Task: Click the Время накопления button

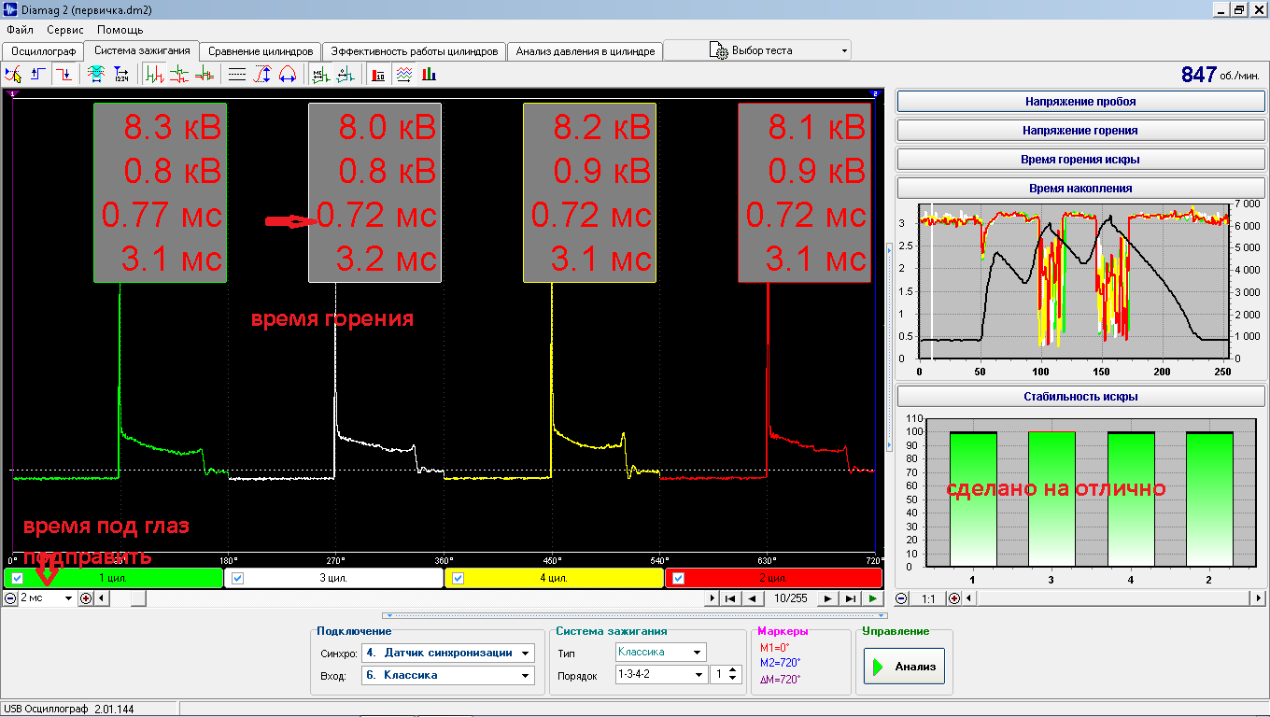Action: point(1080,188)
